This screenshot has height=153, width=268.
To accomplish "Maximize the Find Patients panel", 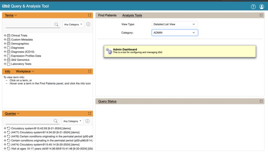I will (261, 15).
